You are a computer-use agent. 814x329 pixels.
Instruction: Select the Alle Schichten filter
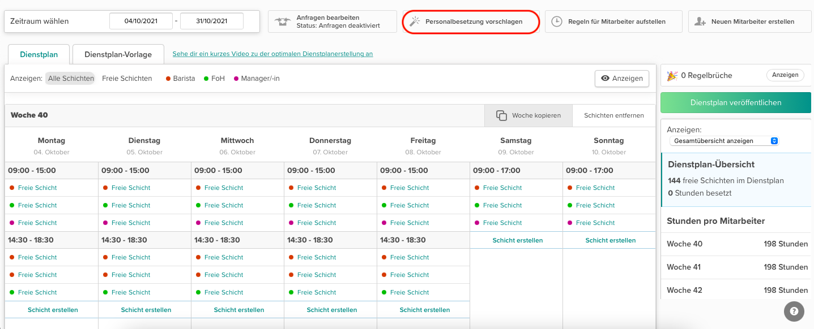pos(71,79)
